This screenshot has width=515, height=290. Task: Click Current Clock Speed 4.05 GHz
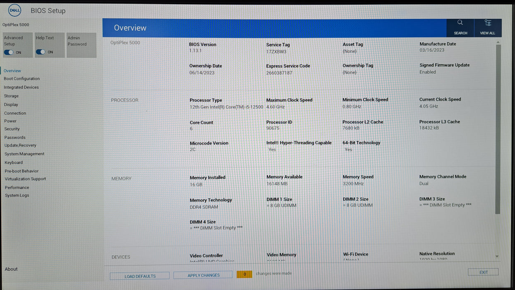point(428,106)
